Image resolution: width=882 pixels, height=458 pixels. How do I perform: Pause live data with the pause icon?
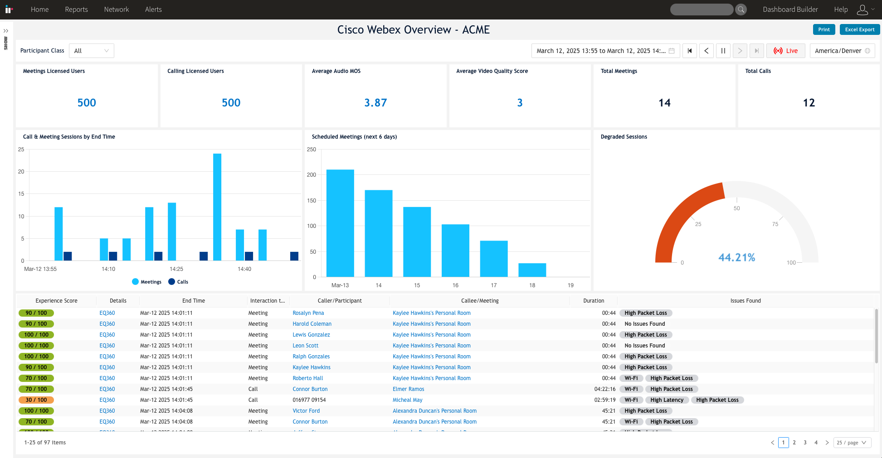coord(723,51)
